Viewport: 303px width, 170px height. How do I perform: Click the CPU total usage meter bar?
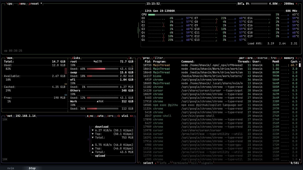209,15
